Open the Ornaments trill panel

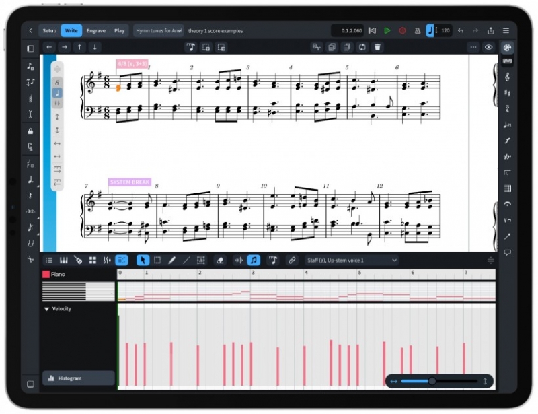[507, 157]
